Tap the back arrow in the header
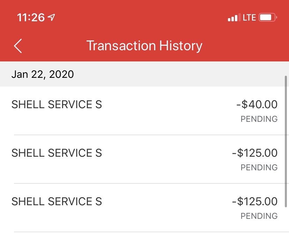 tap(18, 46)
